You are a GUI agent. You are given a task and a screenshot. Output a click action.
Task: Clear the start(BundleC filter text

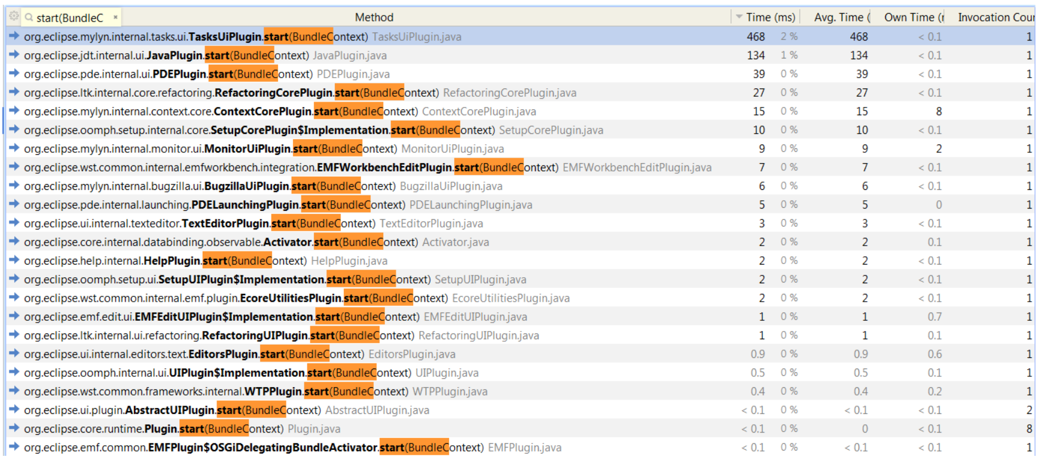[115, 17]
